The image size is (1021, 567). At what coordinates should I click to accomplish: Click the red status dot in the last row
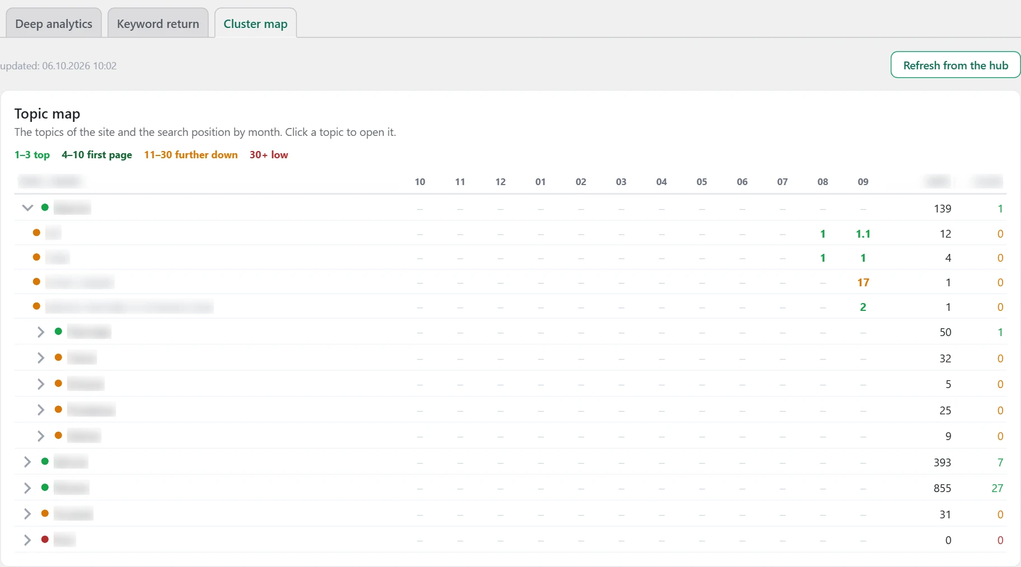point(45,540)
